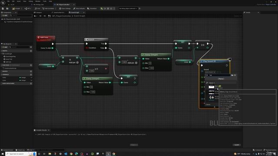The height and width of the screenshot is (156, 278).
Task: Open the Window menu
Action: coord(38,1)
